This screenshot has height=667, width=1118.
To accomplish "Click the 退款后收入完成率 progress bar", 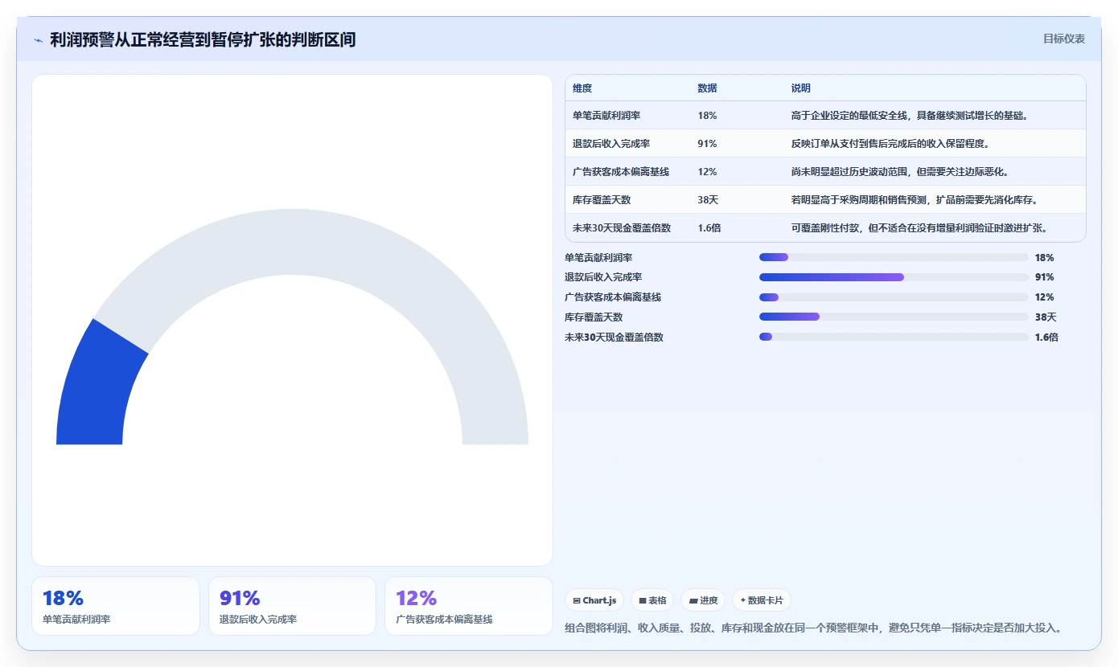I will tap(894, 277).
